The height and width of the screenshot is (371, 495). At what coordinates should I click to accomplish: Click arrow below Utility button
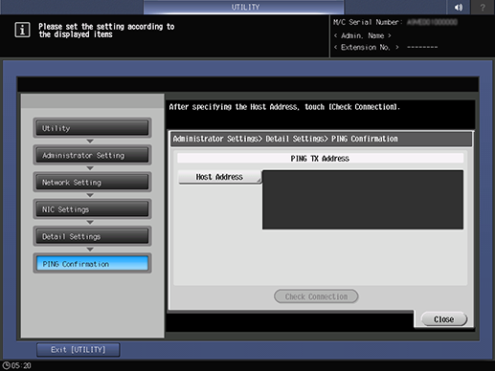point(90,141)
